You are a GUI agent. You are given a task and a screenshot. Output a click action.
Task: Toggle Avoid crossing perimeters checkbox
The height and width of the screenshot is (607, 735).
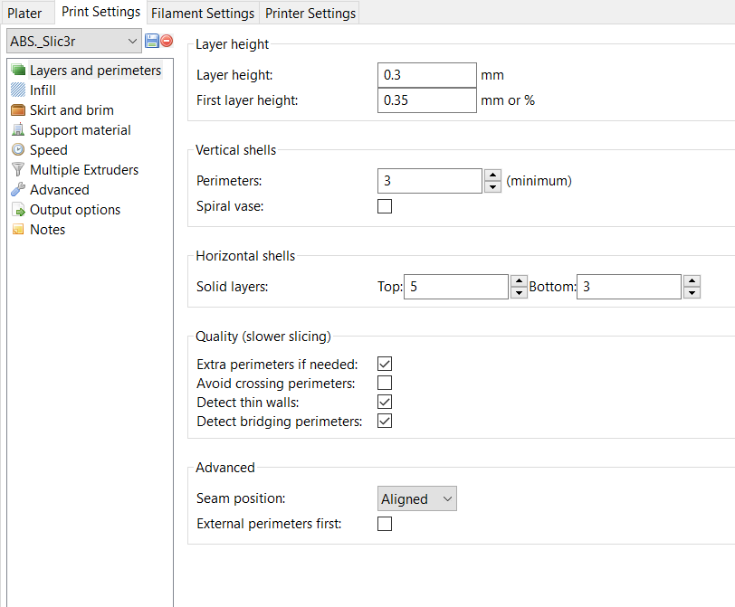(385, 383)
